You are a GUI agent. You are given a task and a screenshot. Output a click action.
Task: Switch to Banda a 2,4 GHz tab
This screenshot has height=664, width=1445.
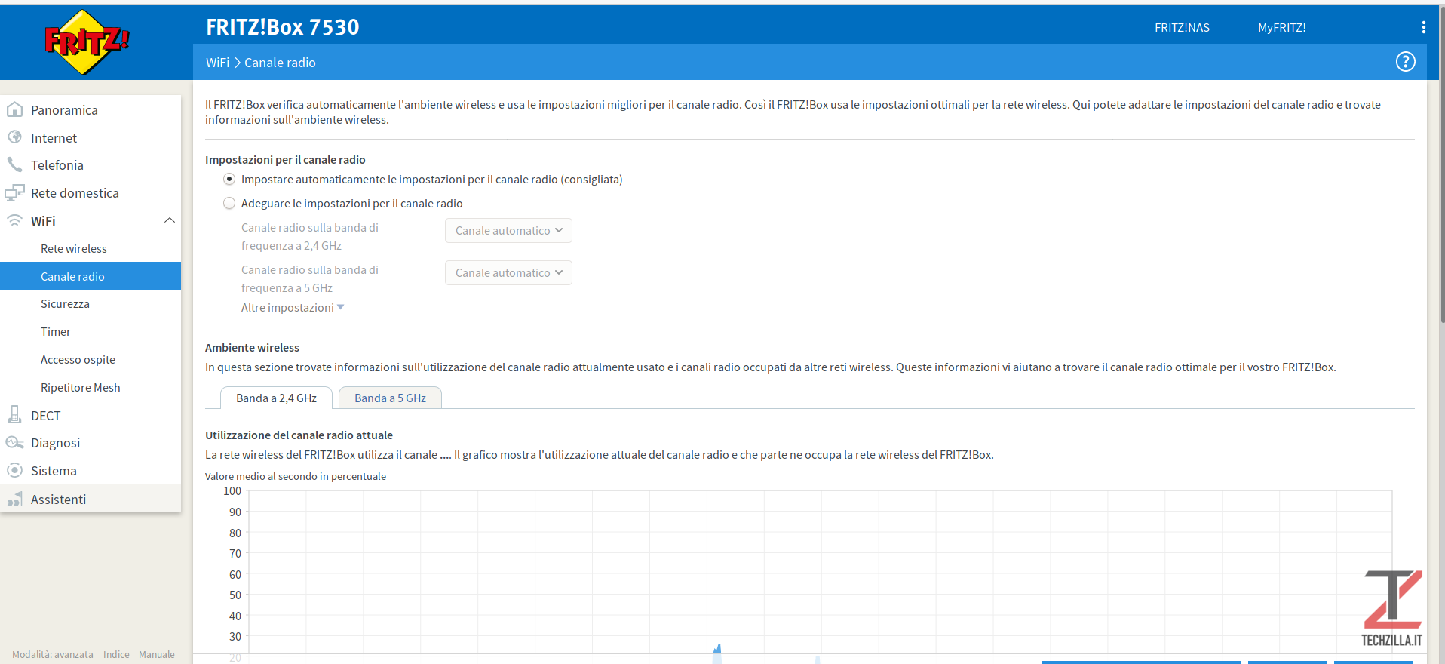pyautogui.click(x=276, y=398)
